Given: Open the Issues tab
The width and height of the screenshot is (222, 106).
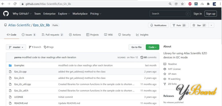Looking at the screenshot, I should click(x=29, y=35).
